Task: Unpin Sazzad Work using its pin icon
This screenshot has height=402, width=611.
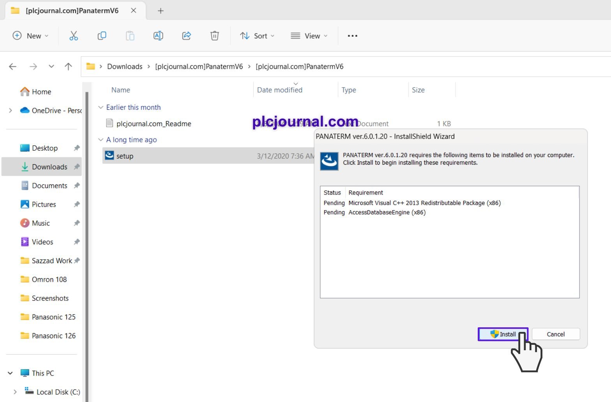Action: pos(77,260)
